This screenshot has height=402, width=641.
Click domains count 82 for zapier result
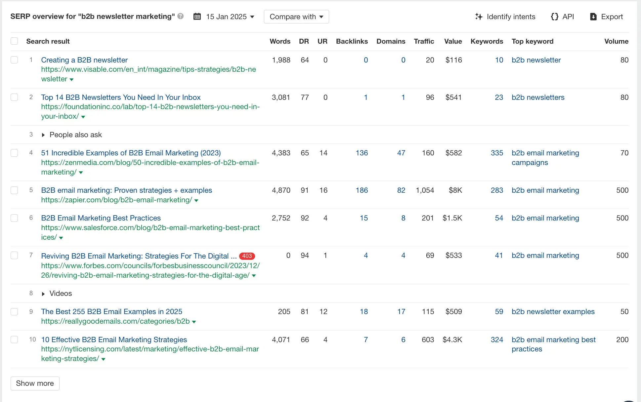(401, 190)
